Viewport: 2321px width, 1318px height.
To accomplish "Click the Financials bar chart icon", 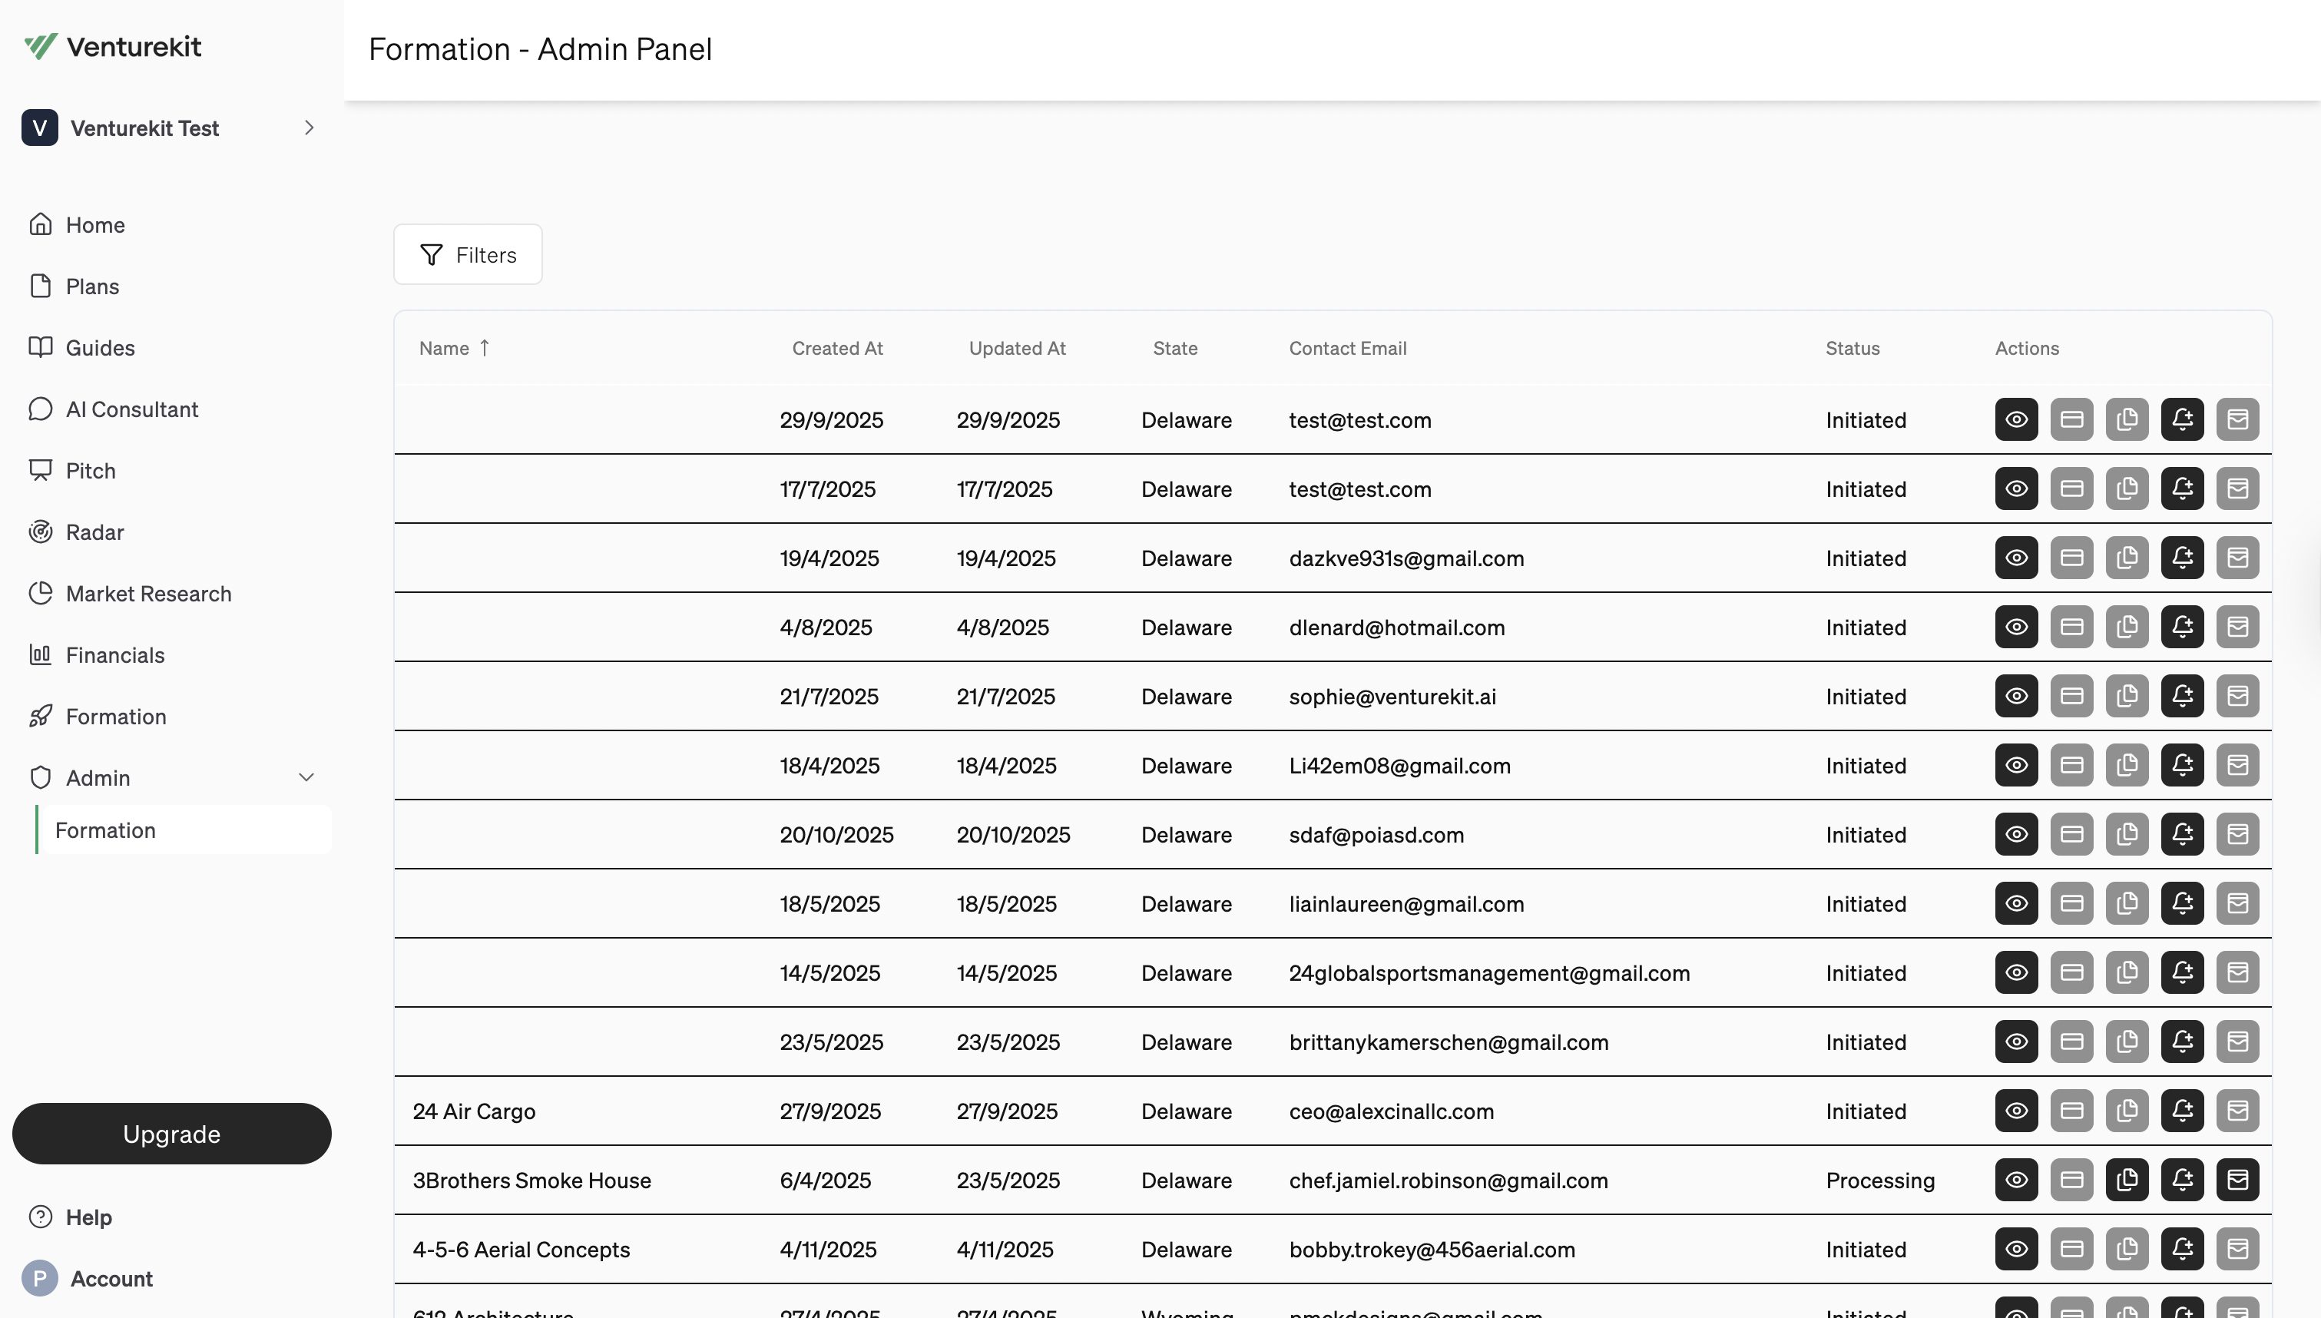I will 41,654.
